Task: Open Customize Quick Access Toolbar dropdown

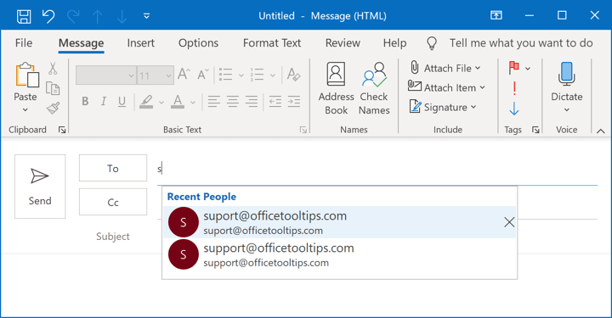Action: click(147, 16)
